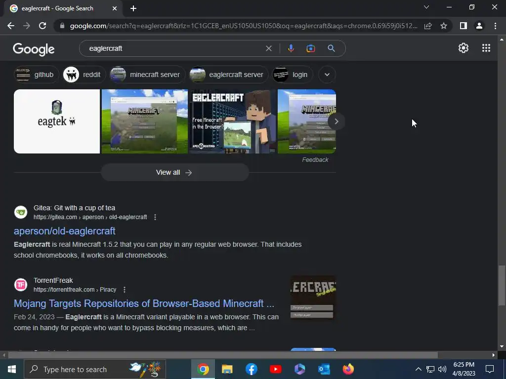Show hidden system tray icons
This screenshot has width=506, height=379.
[418, 369]
